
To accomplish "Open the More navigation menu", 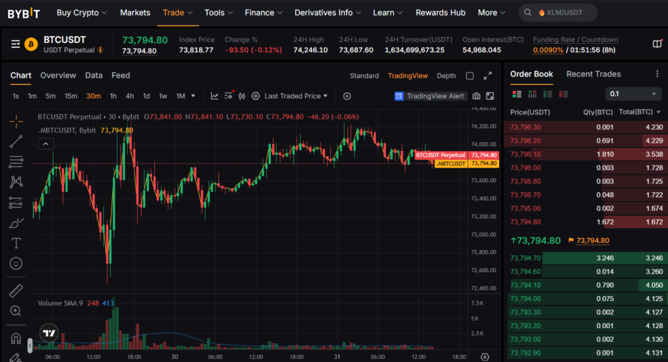I will click(x=491, y=13).
